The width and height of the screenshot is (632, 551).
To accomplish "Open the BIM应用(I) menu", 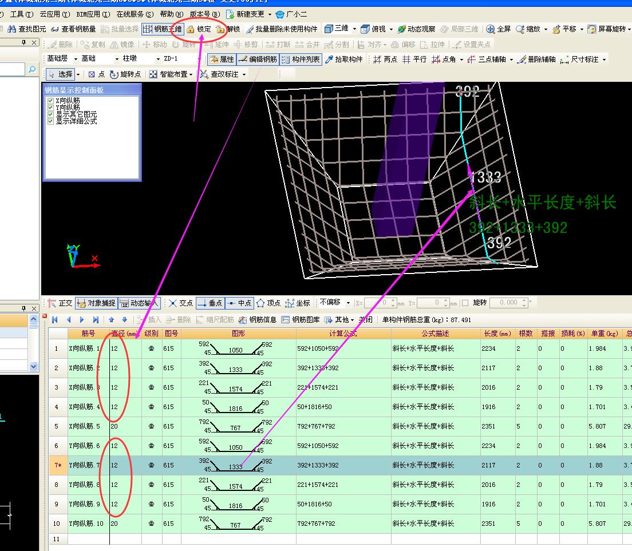I will click(x=93, y=14).
